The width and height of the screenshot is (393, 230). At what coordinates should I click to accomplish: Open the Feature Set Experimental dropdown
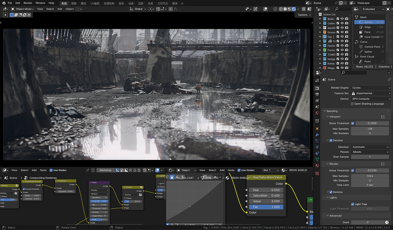[x=371, y=93]
